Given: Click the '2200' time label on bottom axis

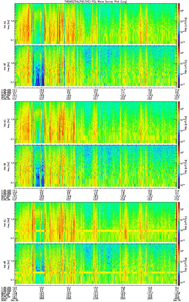Looking at the screenshot, I should tap(122, 298).
